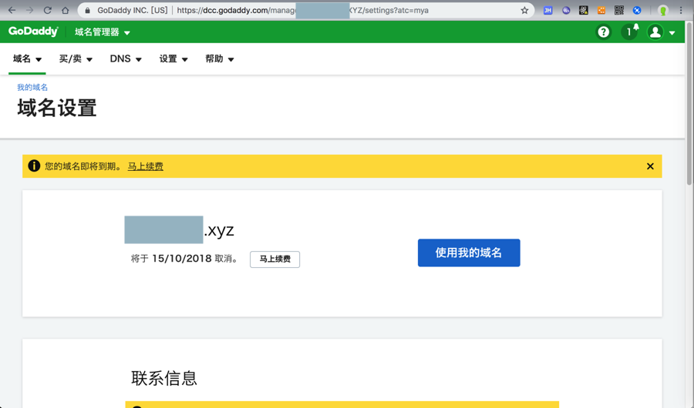694x408 pixels.
Task: Open the orange extension icon
Action: coord(601,10)
